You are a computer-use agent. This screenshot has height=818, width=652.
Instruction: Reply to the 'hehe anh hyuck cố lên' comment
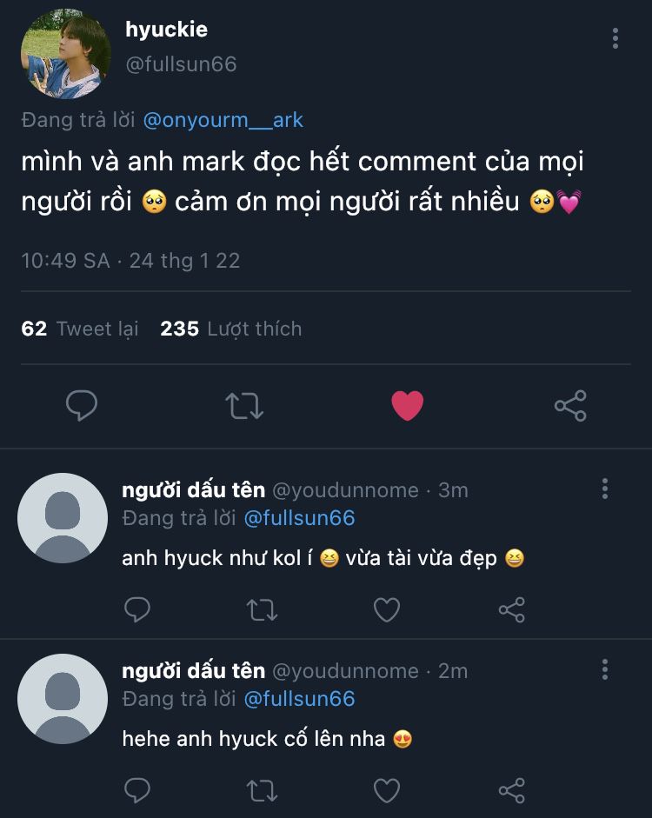pos(137,790)
